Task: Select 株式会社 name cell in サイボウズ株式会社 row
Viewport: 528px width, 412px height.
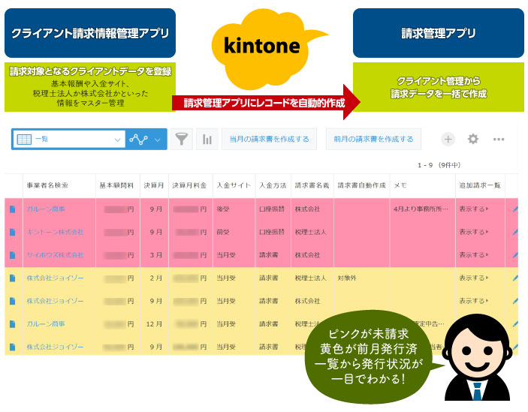Action: point(307,254)
